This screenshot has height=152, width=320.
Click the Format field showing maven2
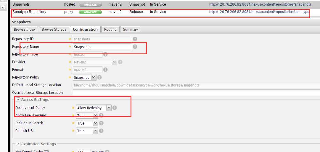[88, 70]
